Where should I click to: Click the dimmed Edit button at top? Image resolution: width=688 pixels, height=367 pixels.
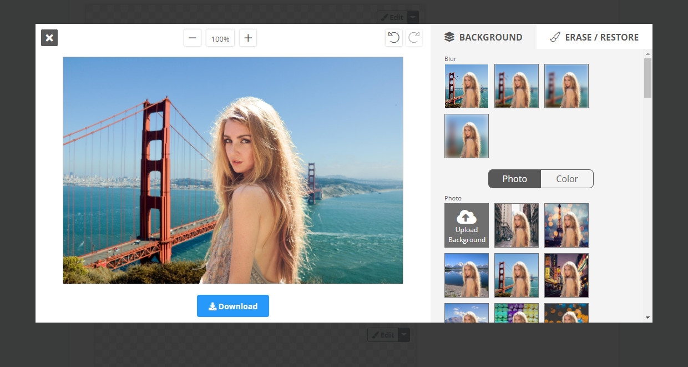[x=392, y=17]
